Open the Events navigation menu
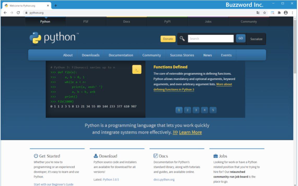 [226, 55]
